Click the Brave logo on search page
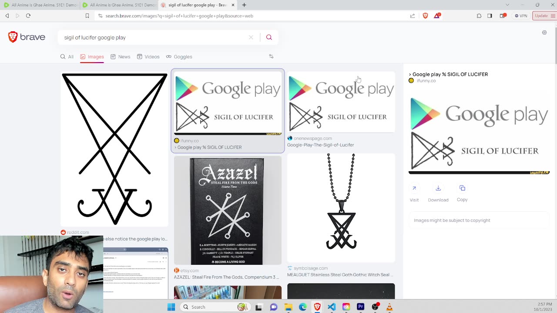 27,37
